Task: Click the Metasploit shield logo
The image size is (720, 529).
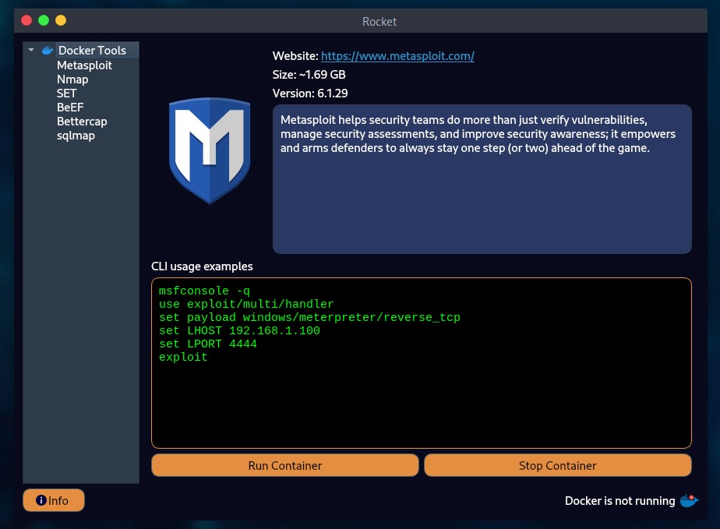Action: pyautogui.click(x=210, y=150)
